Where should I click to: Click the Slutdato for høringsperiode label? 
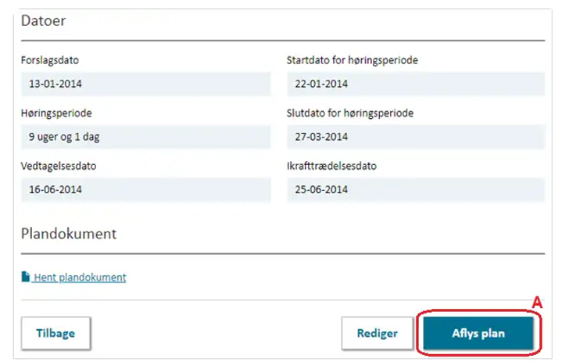(x=350, y=113)
